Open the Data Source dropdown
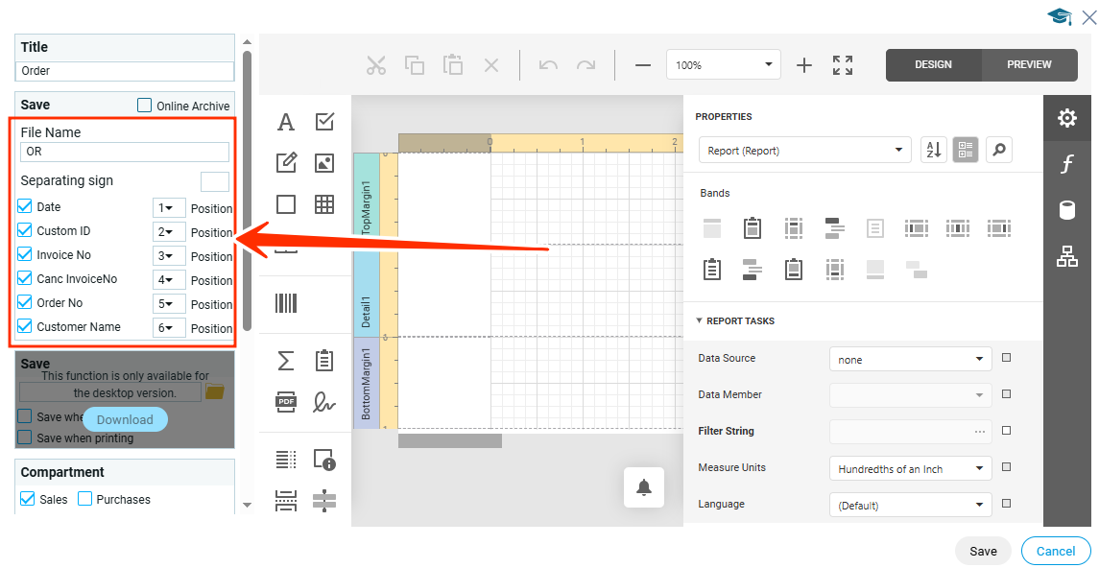The width and height of the screenshot is (1099, 568). click(909, 359)
